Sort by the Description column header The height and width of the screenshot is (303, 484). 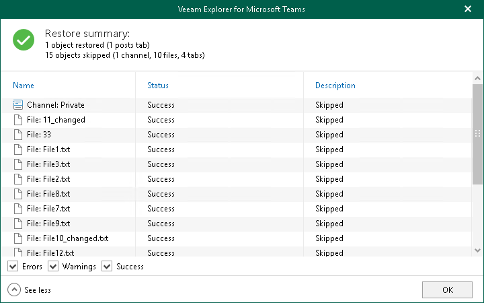[335, 86]
